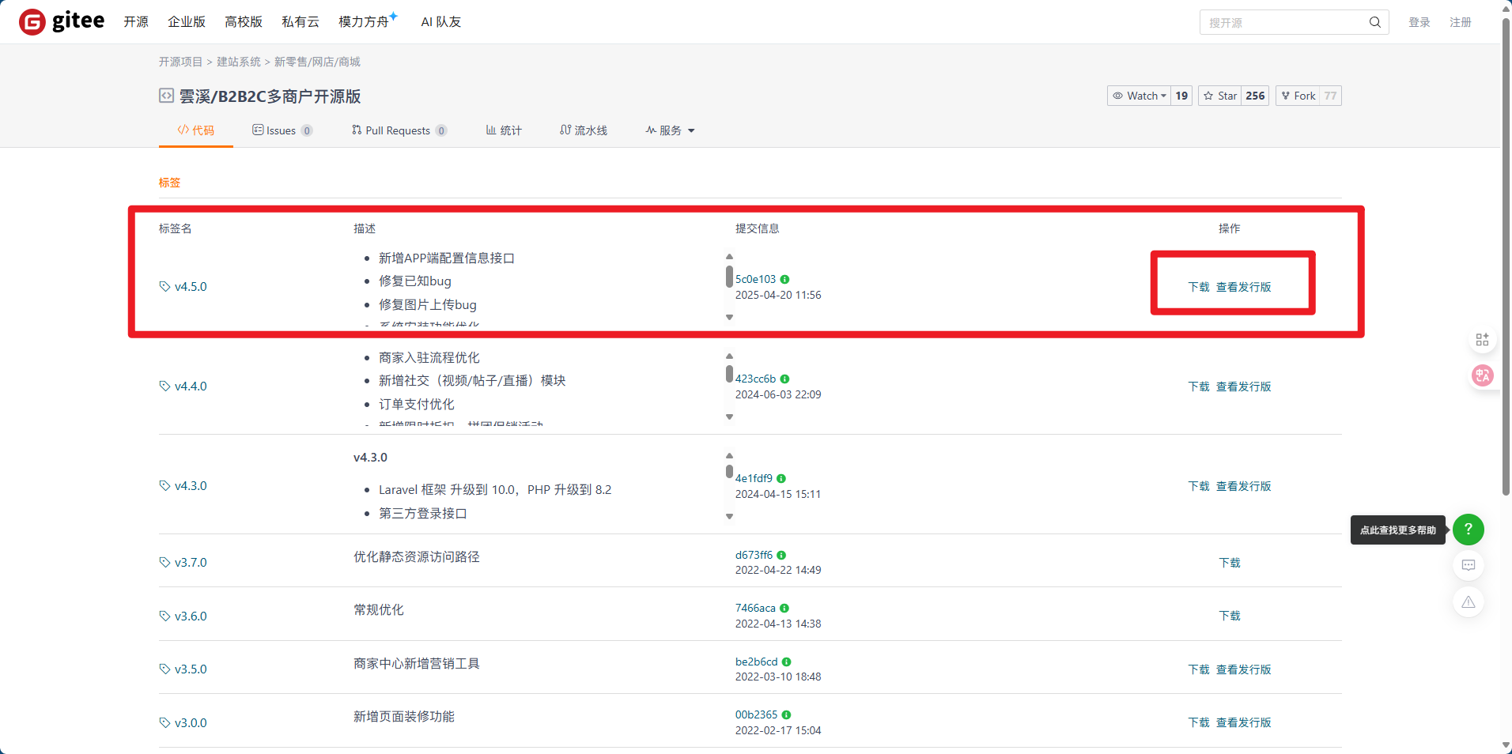Click green status icon next to 5c0e103

784,279
